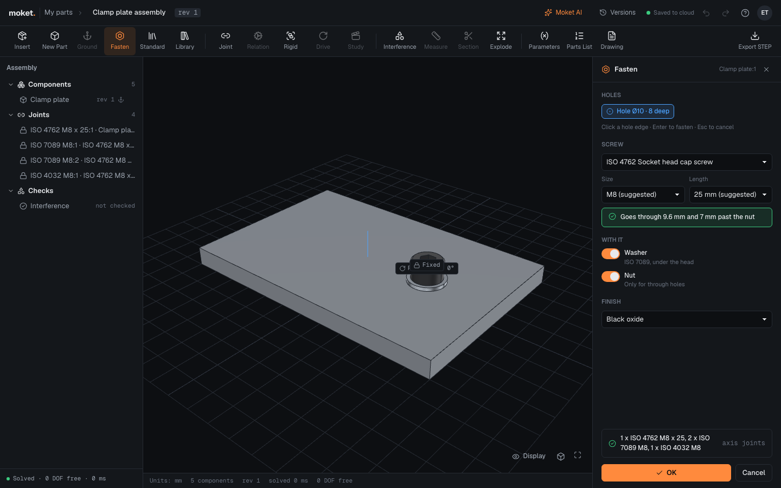Open the help icon in header
Image resolution: width=781 pixels, height=488 pixels.
[745, 13]
